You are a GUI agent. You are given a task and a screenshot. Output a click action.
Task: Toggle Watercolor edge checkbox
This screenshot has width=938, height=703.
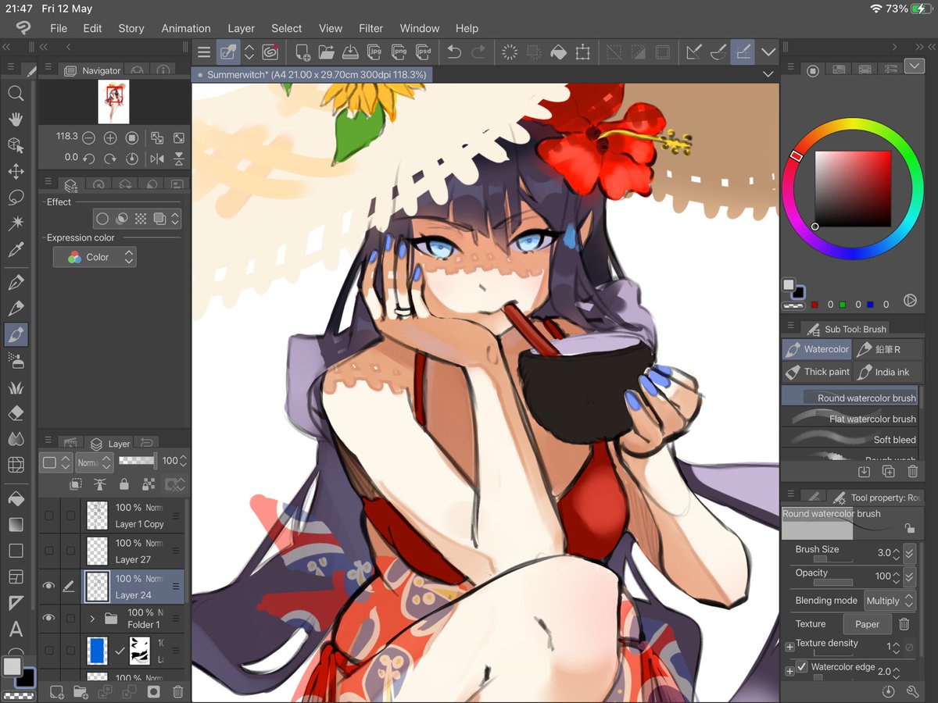tap(802, 667)
